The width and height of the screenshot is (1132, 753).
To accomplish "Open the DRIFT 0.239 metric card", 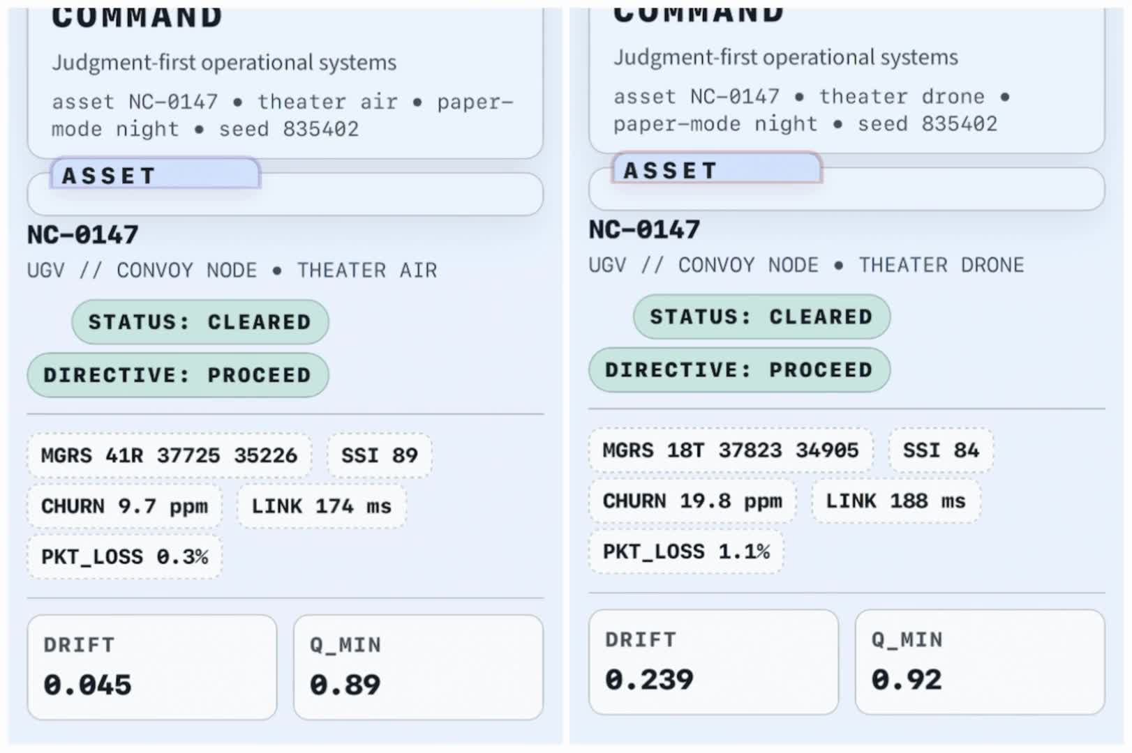I will [713, 662].
